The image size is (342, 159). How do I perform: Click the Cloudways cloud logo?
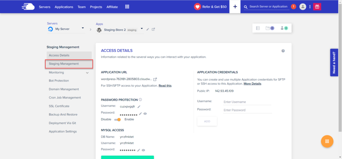[x=28, y=7]
